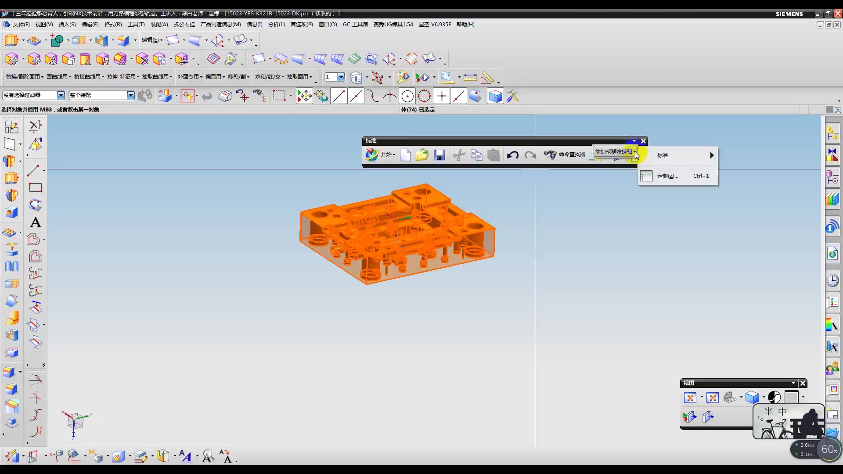Click the Undo arrow icon
This screenshot has width=843, height=474.
[512, 155]
